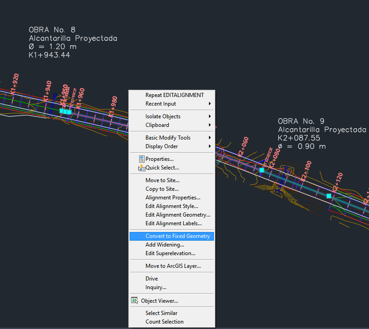Select Edit Alignment Style
The height and width of the screenshot is (329, 369).
[x=172, y=206]
